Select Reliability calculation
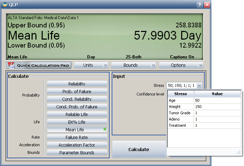 coord(77,84)
